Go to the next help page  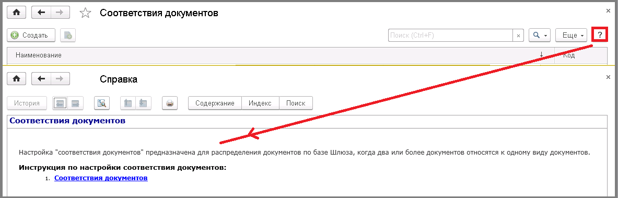point(75,103)
